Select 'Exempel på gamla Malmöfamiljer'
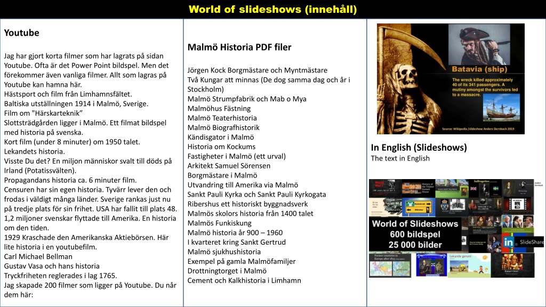 click(x=242, y=261)
